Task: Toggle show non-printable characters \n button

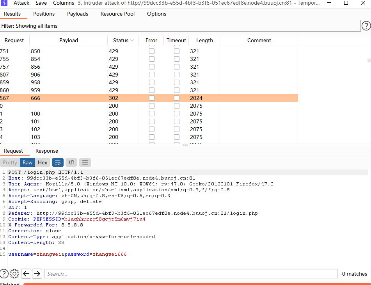Action: tap(71, 162)
